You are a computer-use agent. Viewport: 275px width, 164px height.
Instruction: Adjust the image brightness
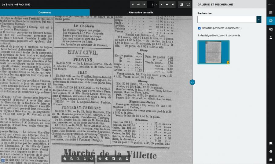click(x=100, y=159)
